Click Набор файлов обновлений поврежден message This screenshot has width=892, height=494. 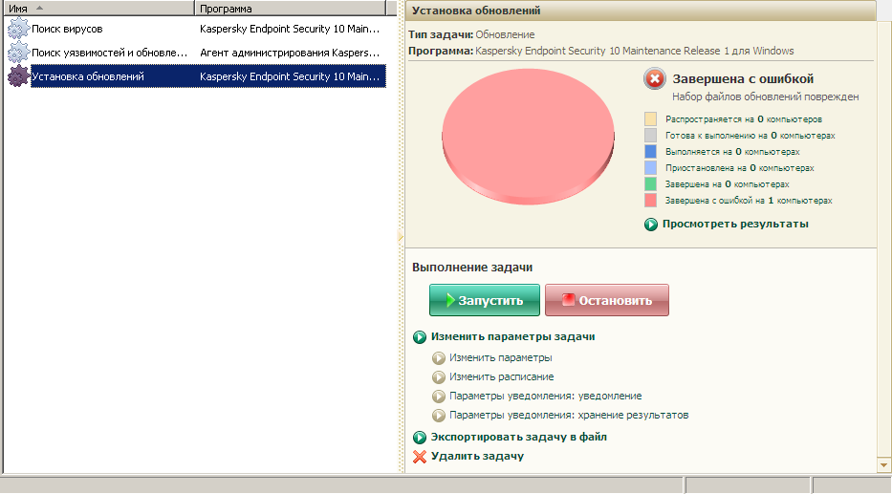coord(765,97)
